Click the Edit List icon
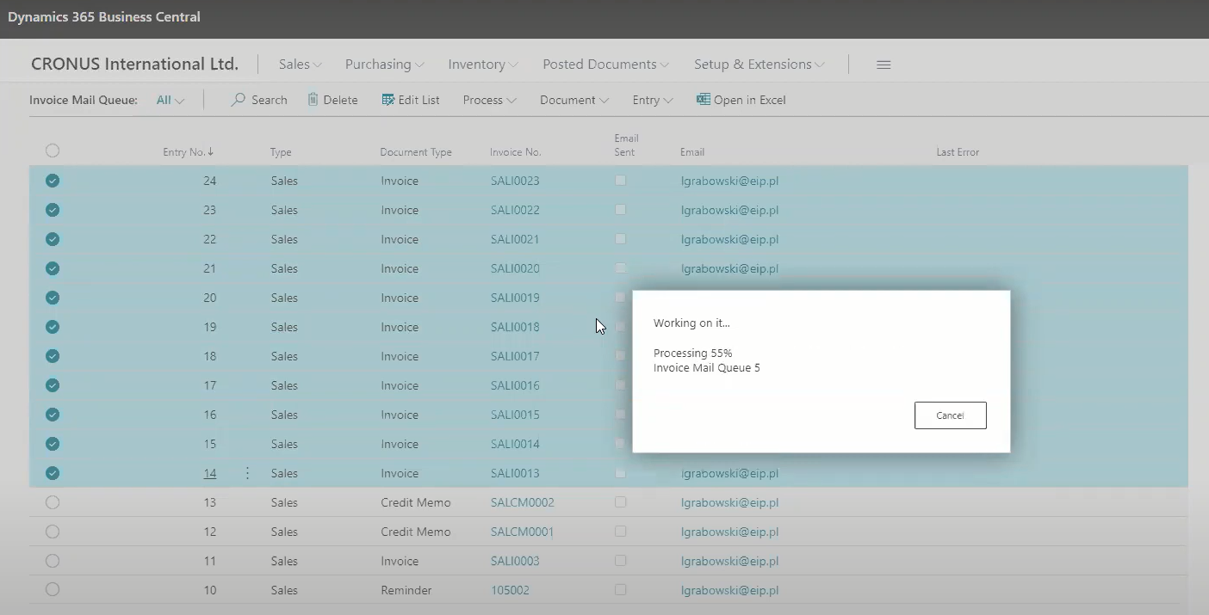This screenshot has height=615, width=1209. (x=388, y=100)
